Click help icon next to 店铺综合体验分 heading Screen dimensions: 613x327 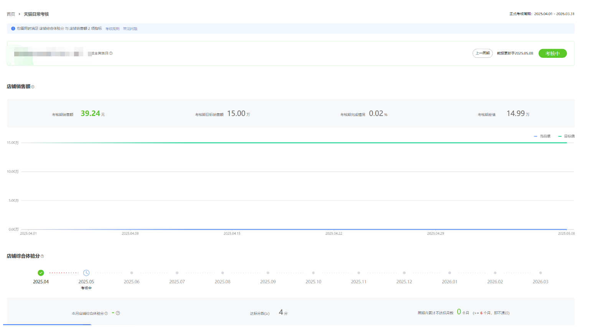click(x=42, y=256)
